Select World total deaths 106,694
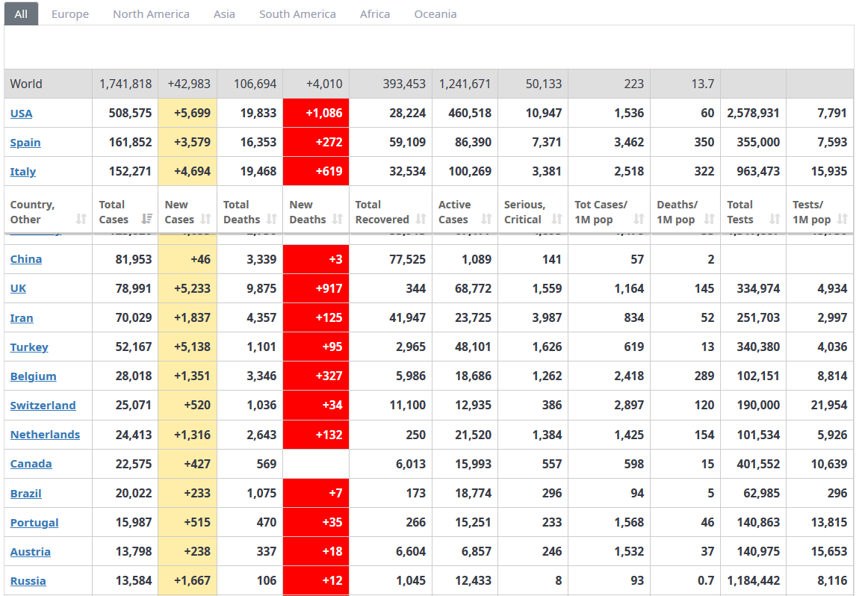859x596 pixels. tap(255, 84)
